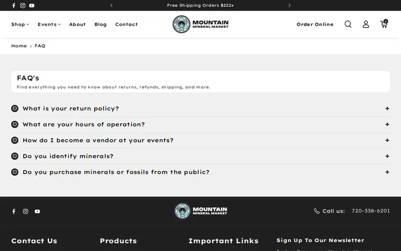Click the FAQ's page heading
The width and height of the screenshot is (401, 251).
tap(28, 78)
